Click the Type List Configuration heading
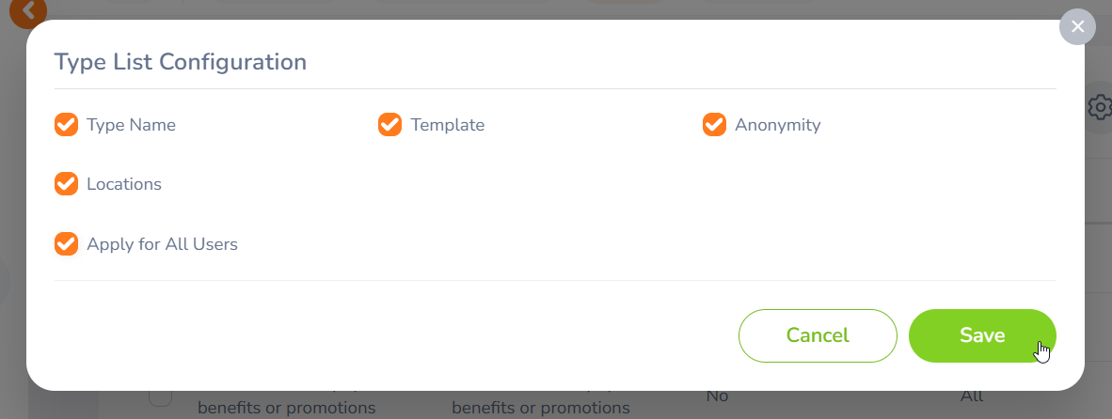Image resolution: width=1112 pixels, height=419 pixels. coord(181,62)
